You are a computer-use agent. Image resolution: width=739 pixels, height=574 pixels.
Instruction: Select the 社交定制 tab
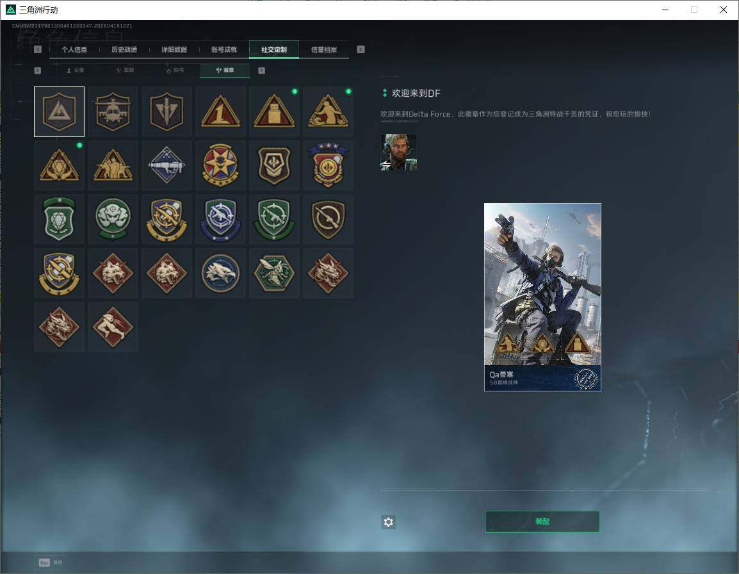coord(274,49)
